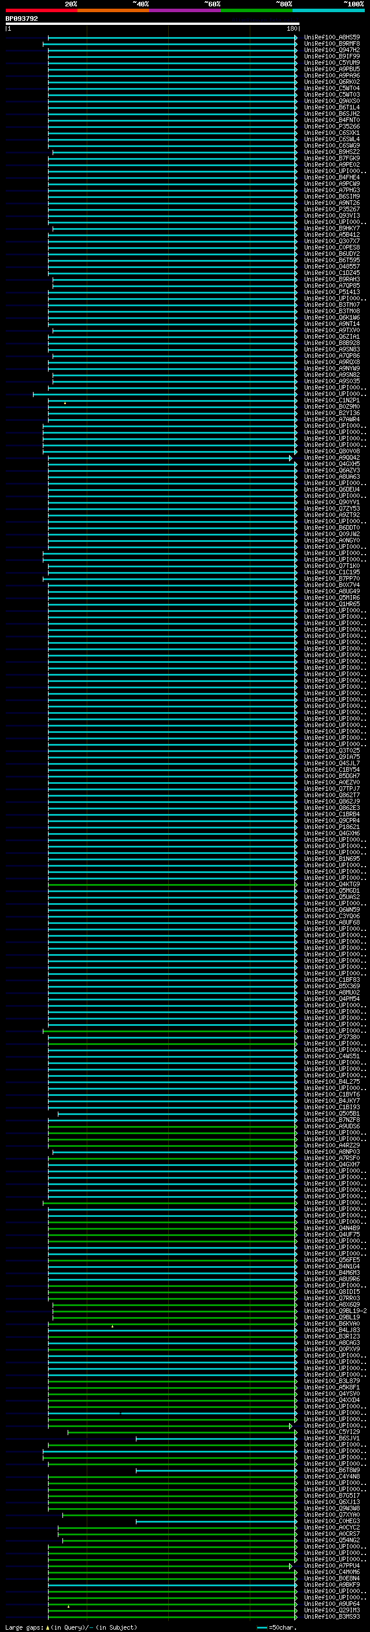Click the cyan ~100% identity legend bar
Viewport: 370px width, 1632px height.
tap(329, 10)
